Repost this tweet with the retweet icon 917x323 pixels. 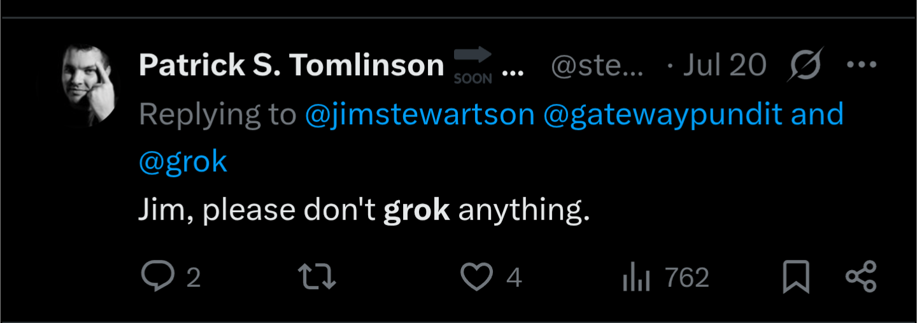click(317, 278)
